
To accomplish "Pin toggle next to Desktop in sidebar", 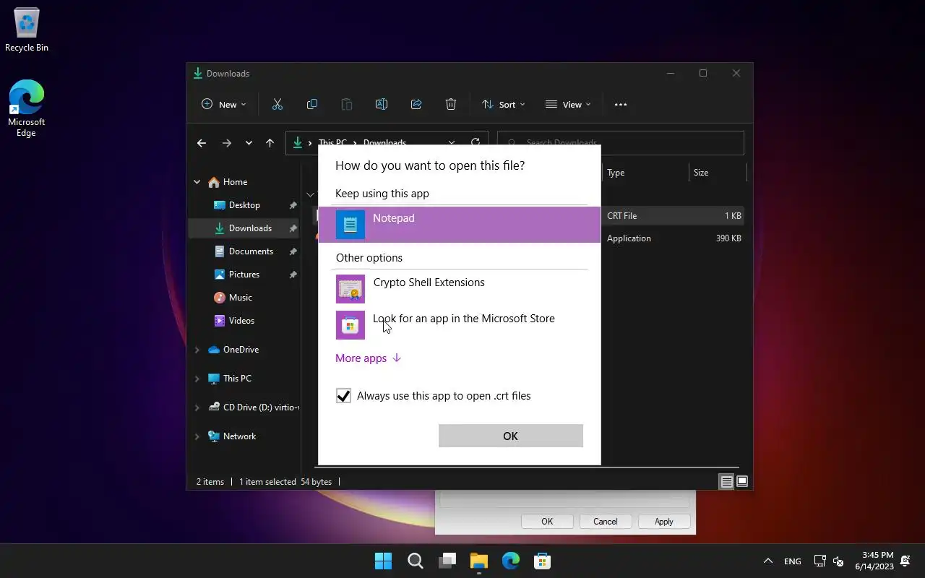I will 293,206.
